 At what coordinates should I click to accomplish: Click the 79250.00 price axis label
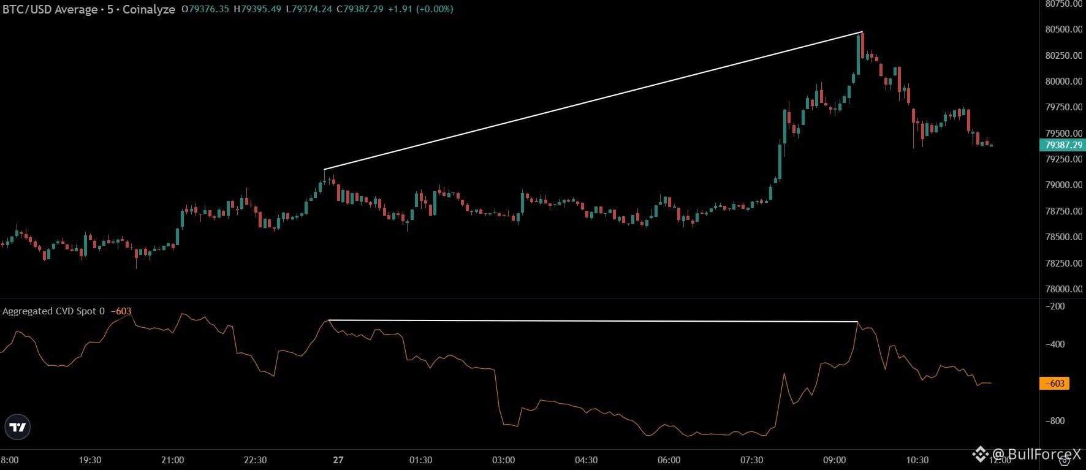[1063, 159]
